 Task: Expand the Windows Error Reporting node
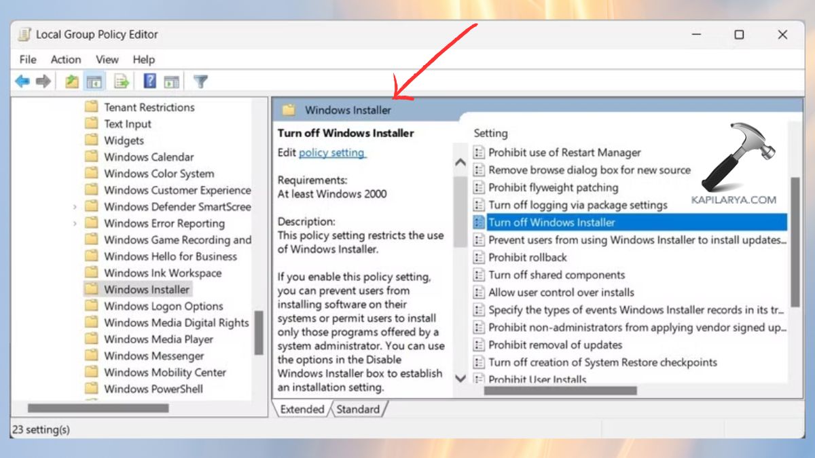[73, 223]
